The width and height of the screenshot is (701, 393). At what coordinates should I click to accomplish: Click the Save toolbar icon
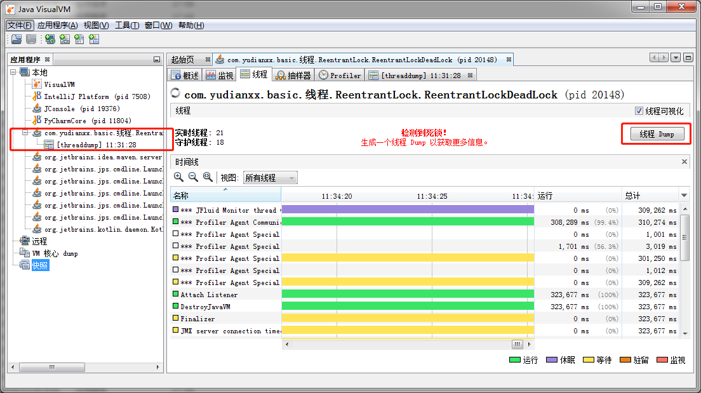point(31,39)
